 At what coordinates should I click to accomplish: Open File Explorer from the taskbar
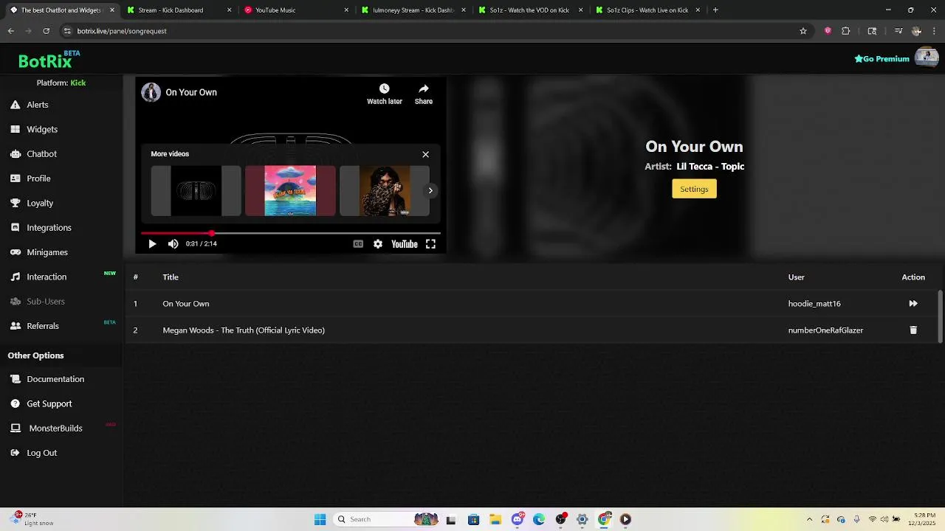coord(495,519)
